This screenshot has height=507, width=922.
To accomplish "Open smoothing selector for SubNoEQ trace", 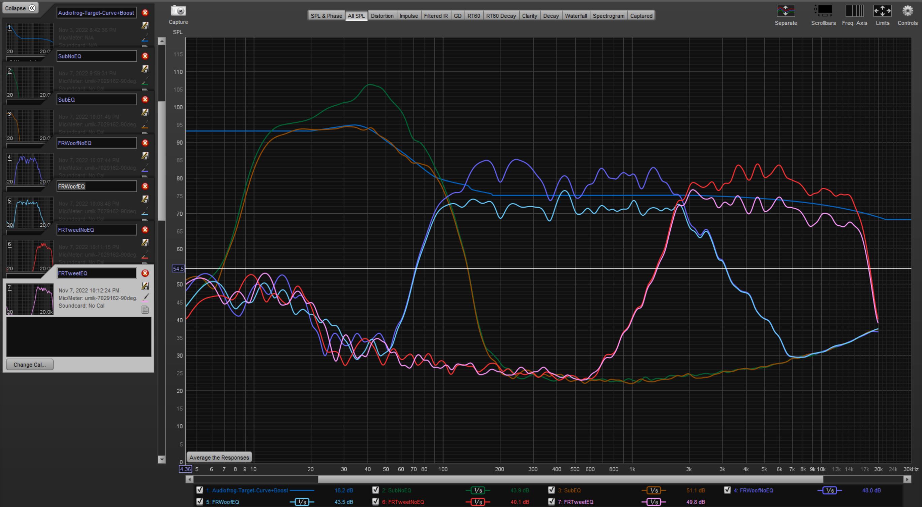I will (478, 490).
